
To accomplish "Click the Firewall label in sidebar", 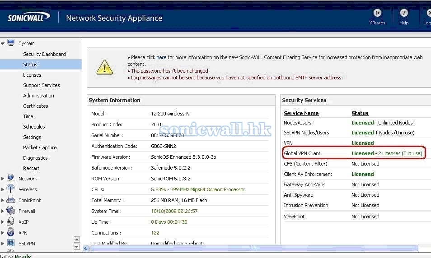I will coord(27,211).
